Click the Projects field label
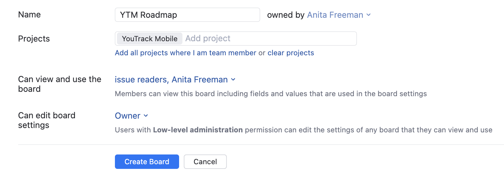The image size is (504, 191). coord(34,39)
